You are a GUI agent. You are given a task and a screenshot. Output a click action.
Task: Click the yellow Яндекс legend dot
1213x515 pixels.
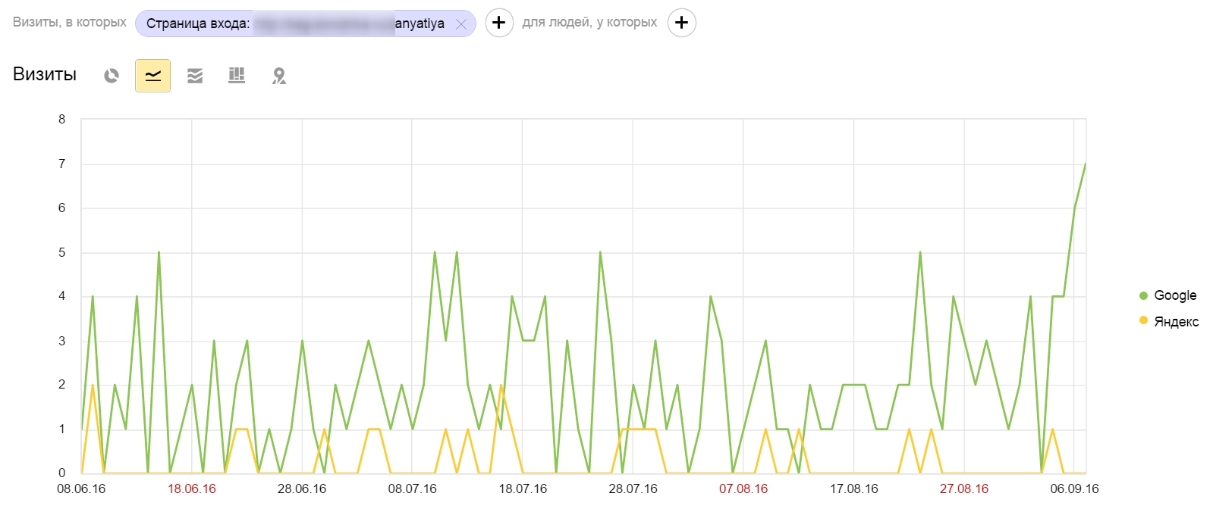1143,320
